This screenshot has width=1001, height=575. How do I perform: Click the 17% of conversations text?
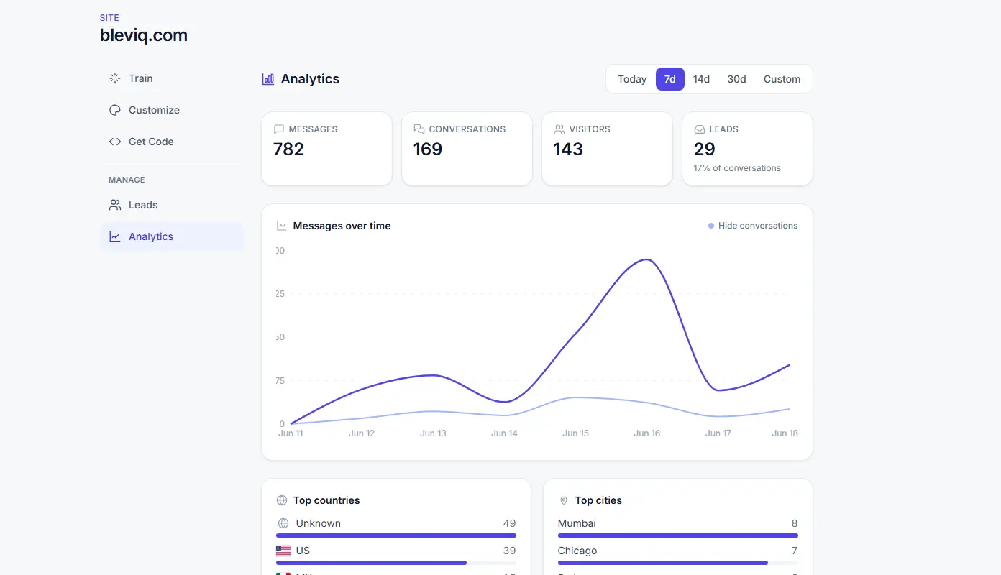(737, 168)
